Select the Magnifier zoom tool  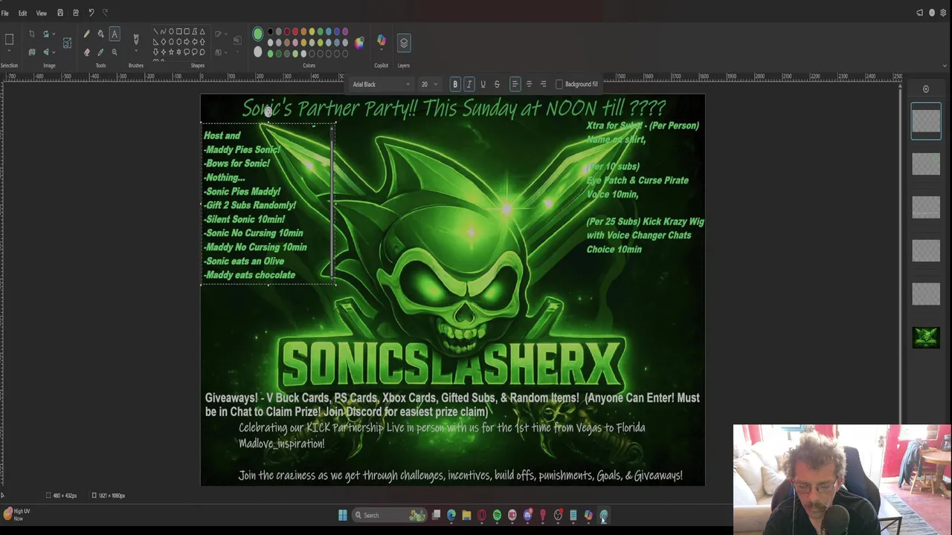(x=115, y=52)
